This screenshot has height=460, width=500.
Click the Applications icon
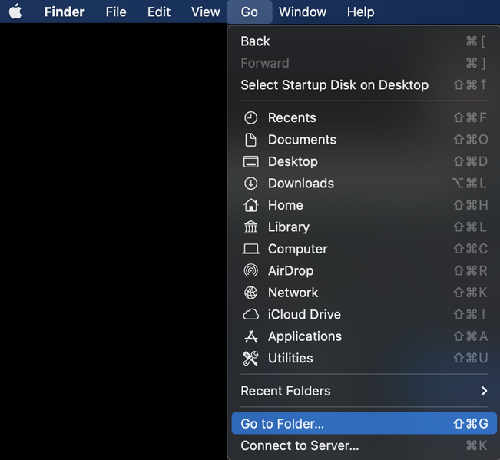tap(250, 336)
